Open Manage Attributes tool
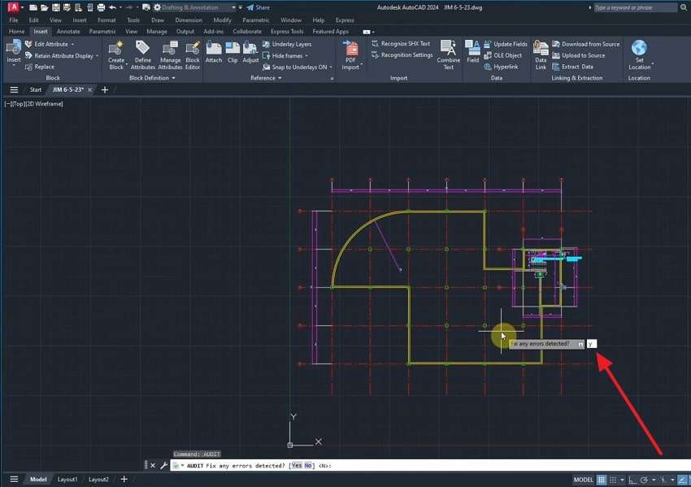Image resolution: width=691 pixels, height=487 pixels. tap(170, 55)
